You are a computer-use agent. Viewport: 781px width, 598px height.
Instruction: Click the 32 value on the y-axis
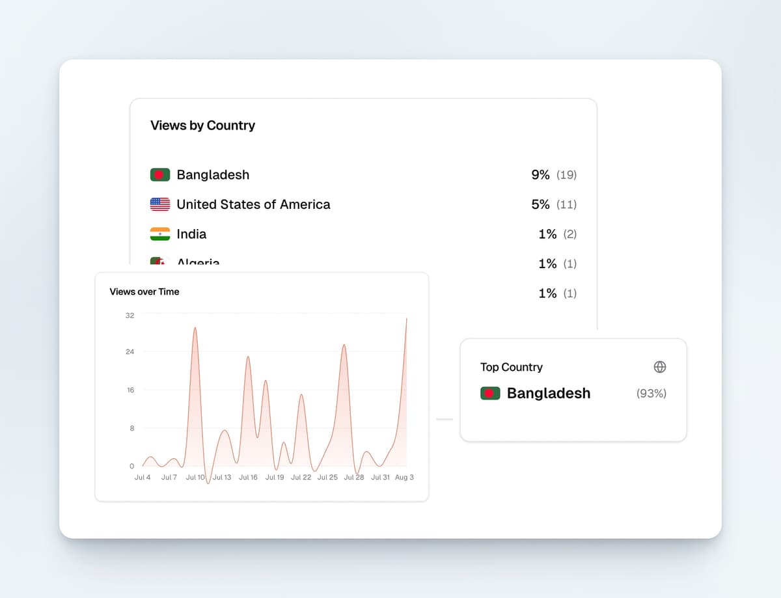(129, 315)
